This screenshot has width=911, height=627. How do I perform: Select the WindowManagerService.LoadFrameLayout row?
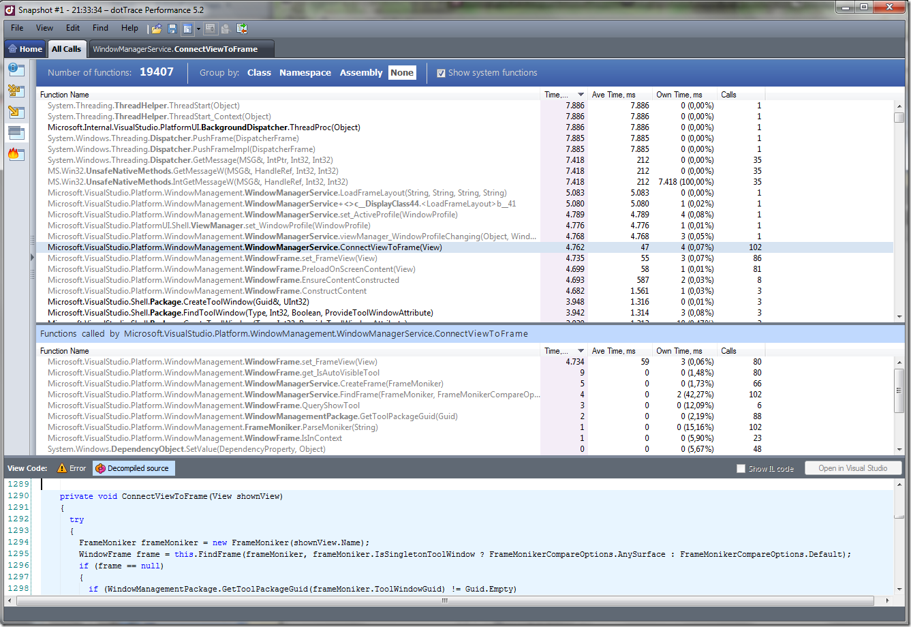(465, 193)
